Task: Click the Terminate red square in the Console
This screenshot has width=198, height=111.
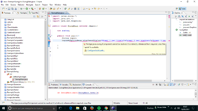Action: tap(153, 85)
